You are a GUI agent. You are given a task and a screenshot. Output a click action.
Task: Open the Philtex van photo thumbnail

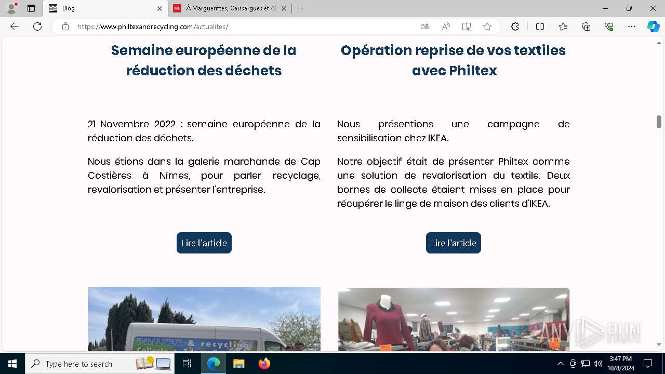[x=204, y=319]
